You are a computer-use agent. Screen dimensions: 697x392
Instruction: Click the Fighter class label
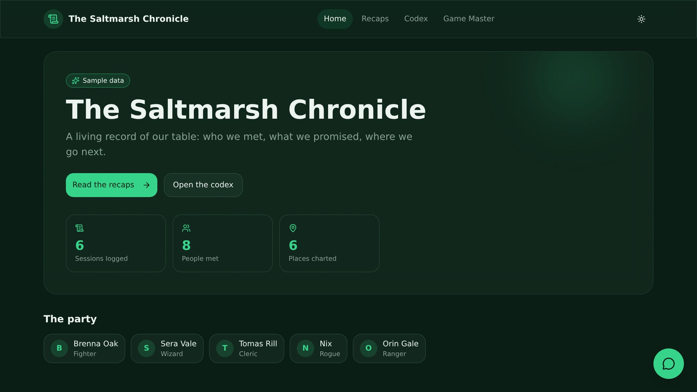(x=85, y=354)
